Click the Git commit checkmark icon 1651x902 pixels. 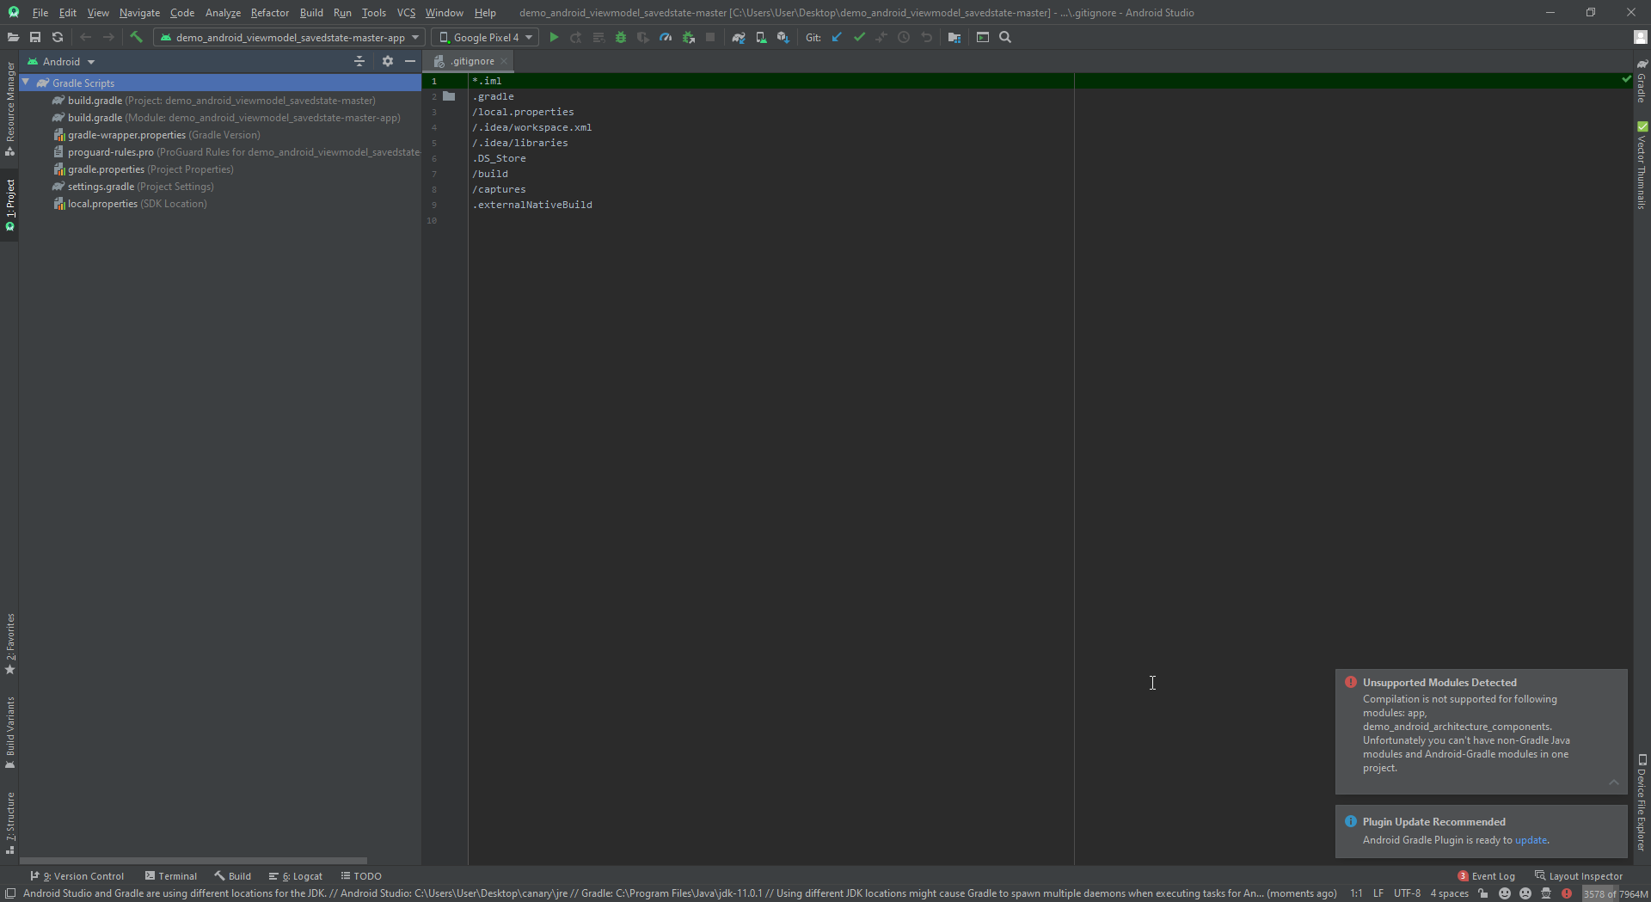[859, 37]
